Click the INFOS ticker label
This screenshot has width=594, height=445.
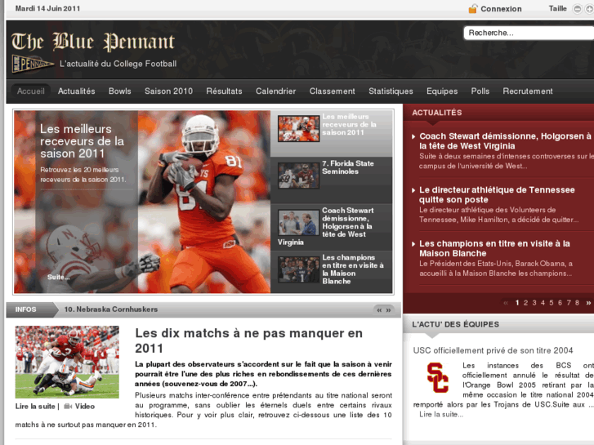point(26,309)
